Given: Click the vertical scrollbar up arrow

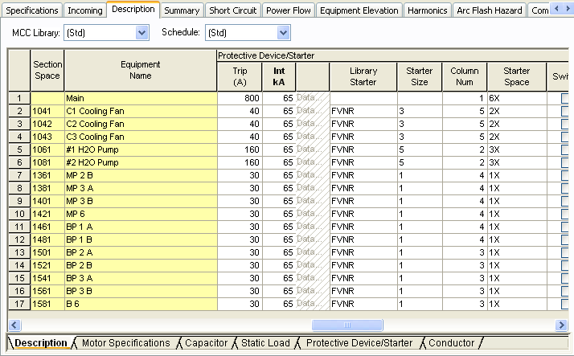Looking at the screenshot, I should 561,55.
